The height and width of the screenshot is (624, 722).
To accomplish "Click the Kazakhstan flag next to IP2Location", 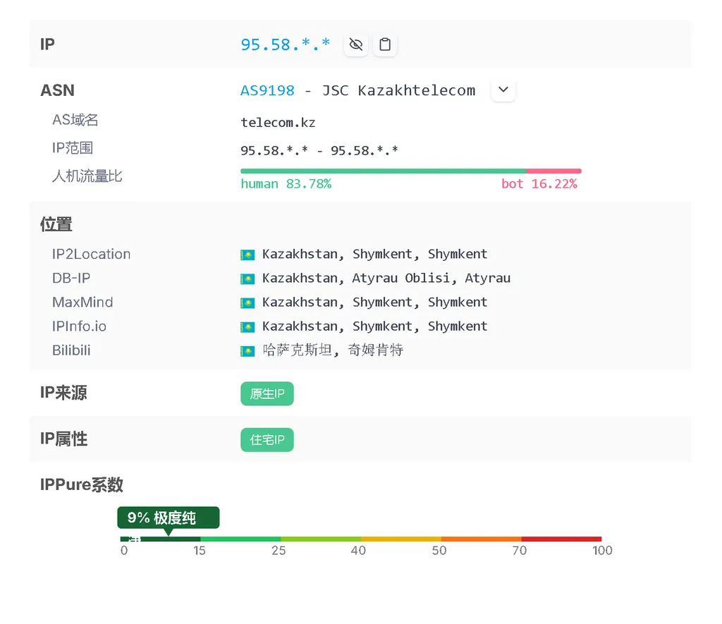I will (x=247, y=254).
